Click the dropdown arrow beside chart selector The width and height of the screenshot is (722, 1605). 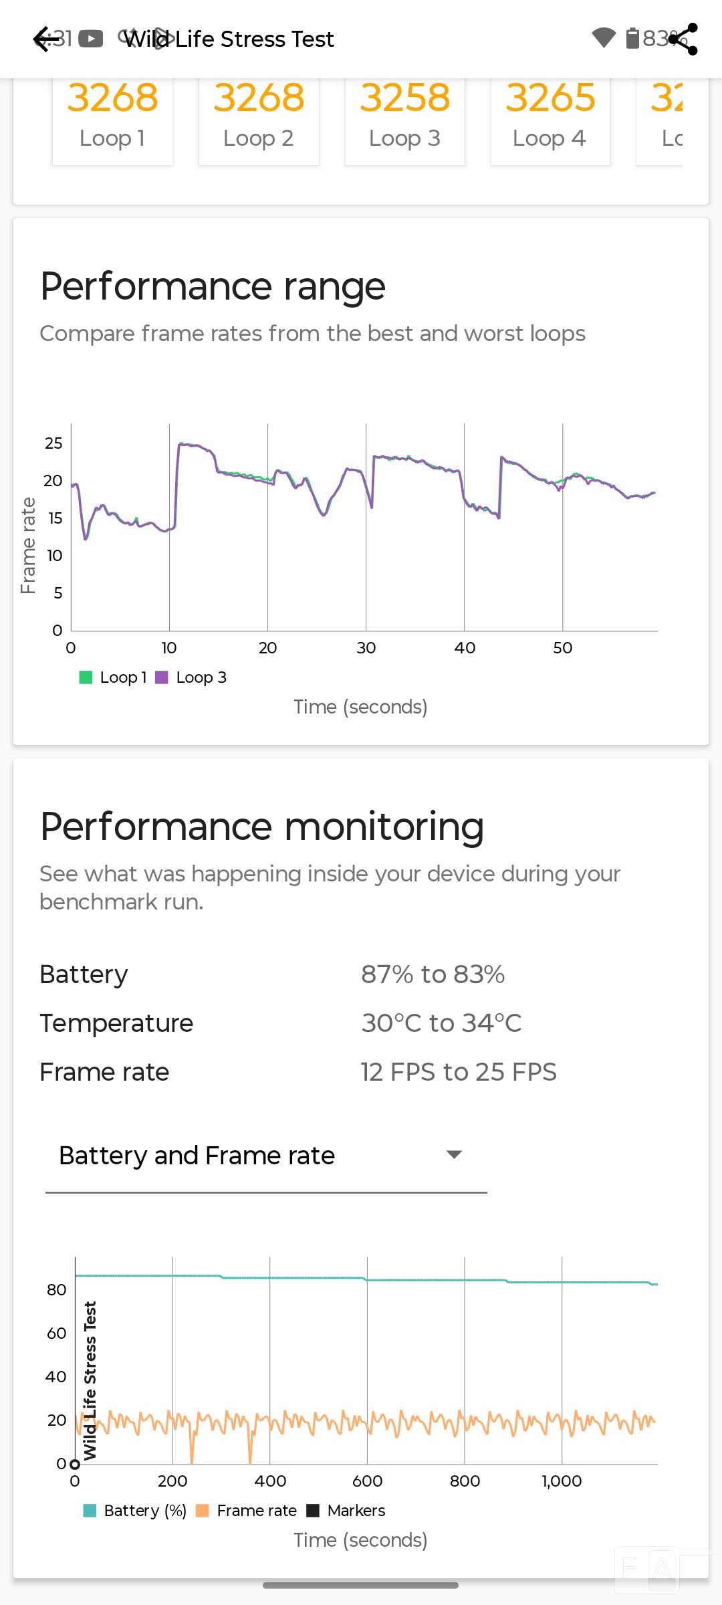455,1155
